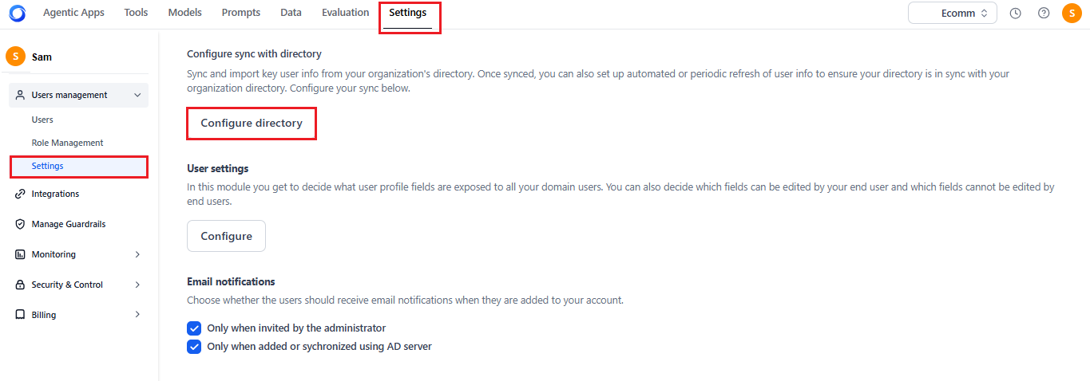The width and height of the screenshot is (1090, 381).
Task: Click the Configure directory button
Action: tap(252, 124)
